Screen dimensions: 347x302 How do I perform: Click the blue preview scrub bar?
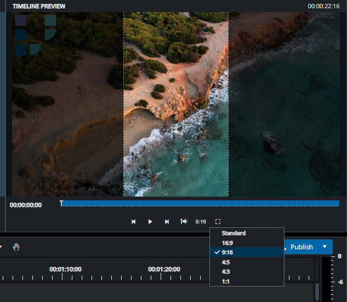200,204
